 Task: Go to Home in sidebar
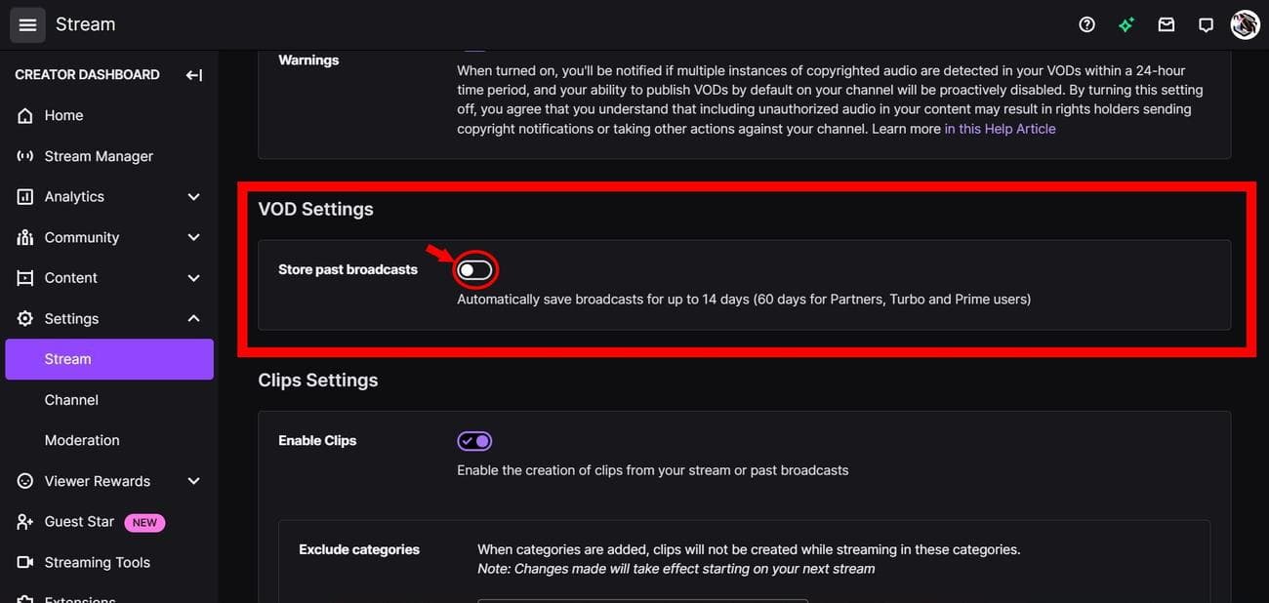coord(63,115)
